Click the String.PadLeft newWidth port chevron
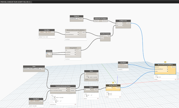The width and height of the screenshot is (179, 108). click(75, 52)
